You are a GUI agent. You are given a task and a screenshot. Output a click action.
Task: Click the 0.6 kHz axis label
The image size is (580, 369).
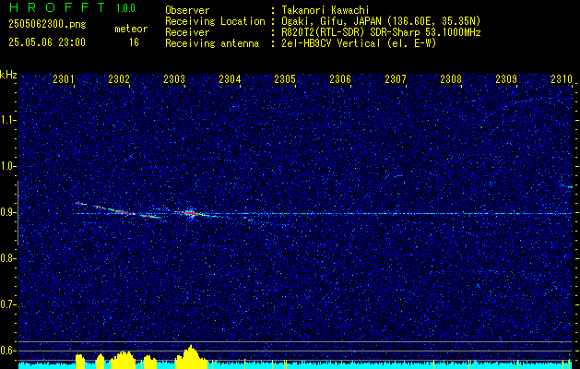[x=7, y=351]
